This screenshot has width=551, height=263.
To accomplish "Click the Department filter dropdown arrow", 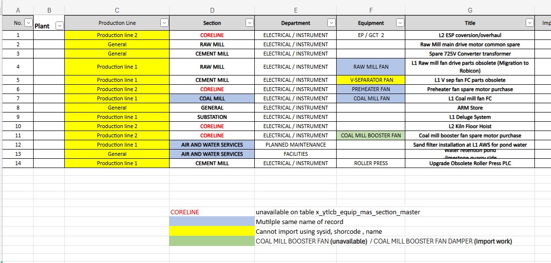I will [x=331, y=23].
